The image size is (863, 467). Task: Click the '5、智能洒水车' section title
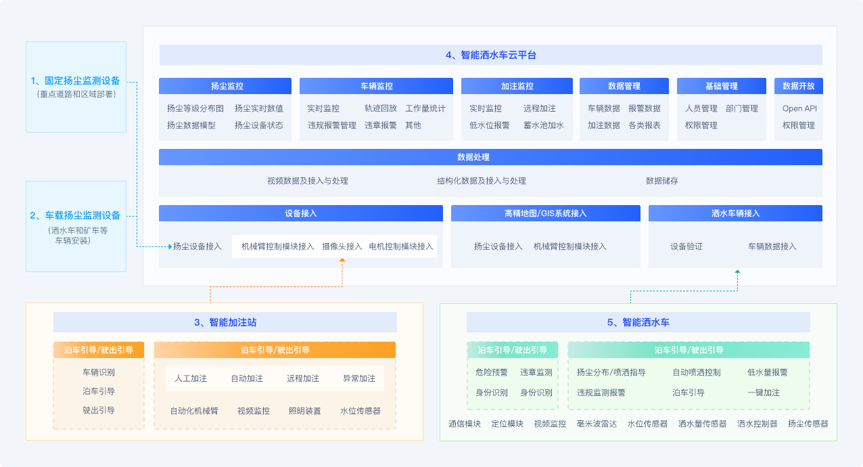[x=638, y=322]
